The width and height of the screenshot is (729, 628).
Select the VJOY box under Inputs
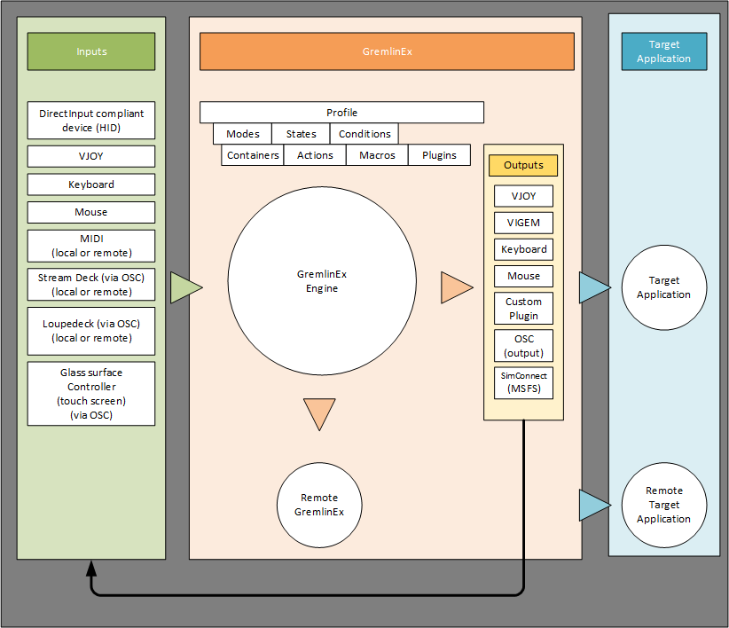tap(91, 156)
